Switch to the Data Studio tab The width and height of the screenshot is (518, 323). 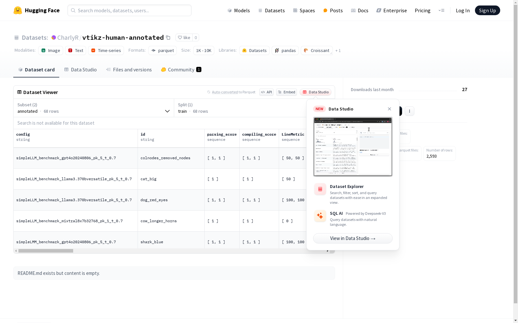tap(80, 70)
